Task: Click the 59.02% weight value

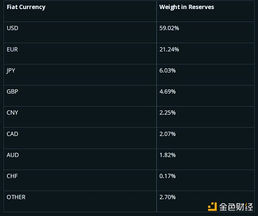Action: pos(169,28)
